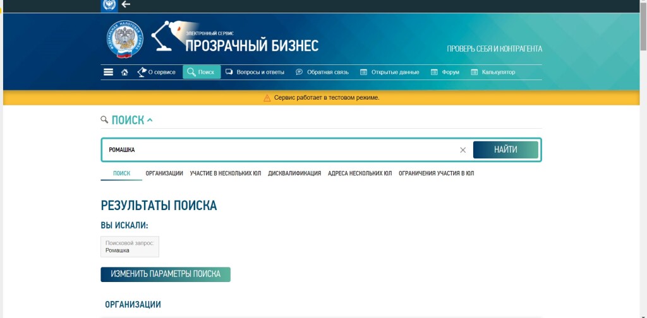The image size is (647, 318).
Task: Click the magnifier icon beside ПОИСК heading
Action: click(104, 120)
